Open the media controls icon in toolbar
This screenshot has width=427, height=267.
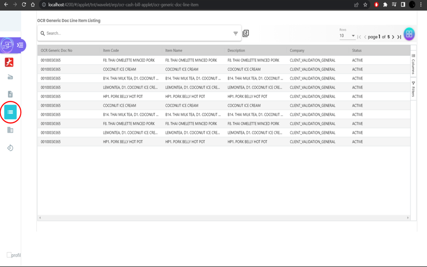coord(394,5)
